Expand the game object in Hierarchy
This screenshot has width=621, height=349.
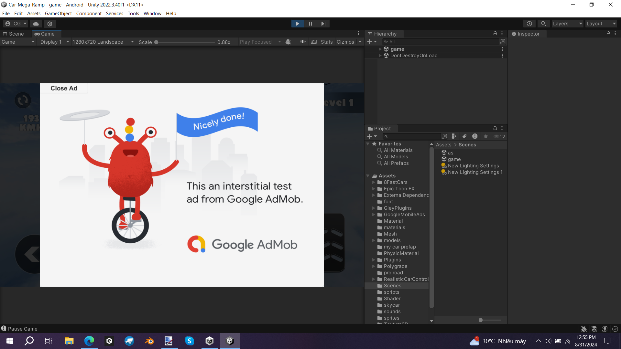coord(380,48)
